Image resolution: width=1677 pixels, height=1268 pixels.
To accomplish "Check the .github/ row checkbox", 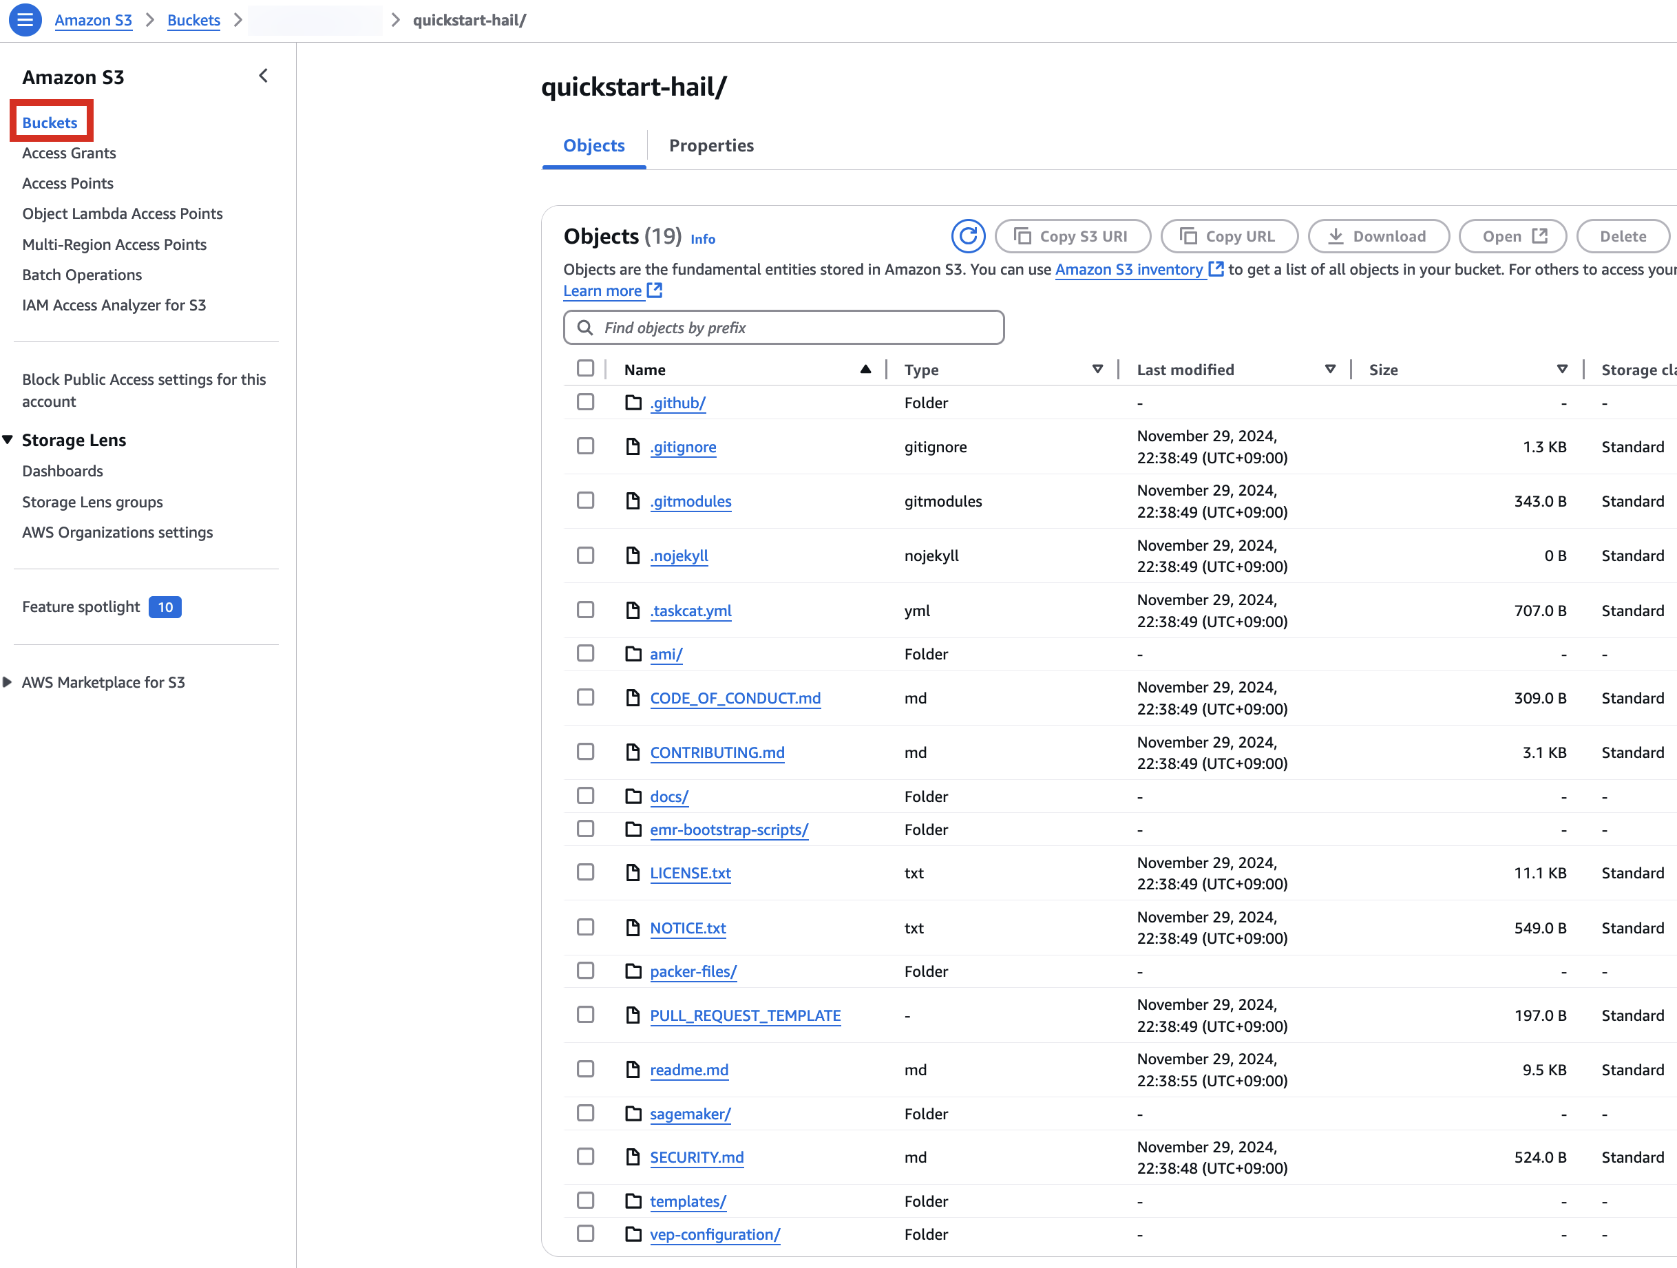I will pos(585,402).
